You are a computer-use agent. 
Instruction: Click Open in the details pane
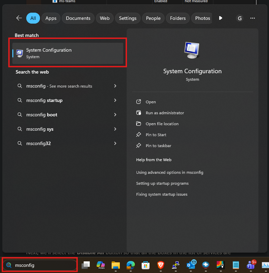coord(151,102)
